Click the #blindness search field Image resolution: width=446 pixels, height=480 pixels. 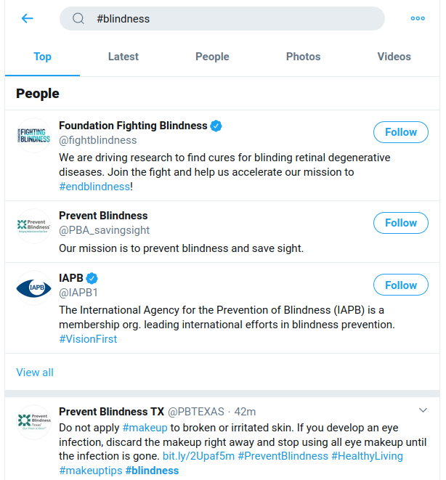tap(222, 18)
